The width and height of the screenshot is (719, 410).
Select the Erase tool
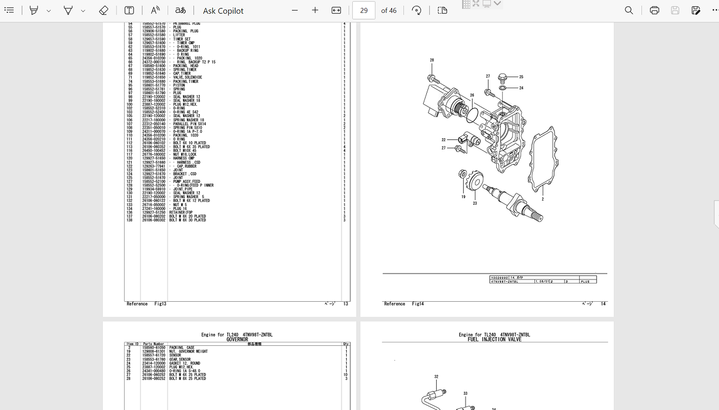103,10
